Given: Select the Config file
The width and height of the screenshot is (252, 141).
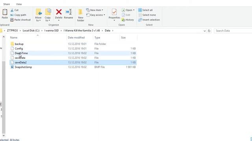Looking at the screenshot, I should (73, 49).
